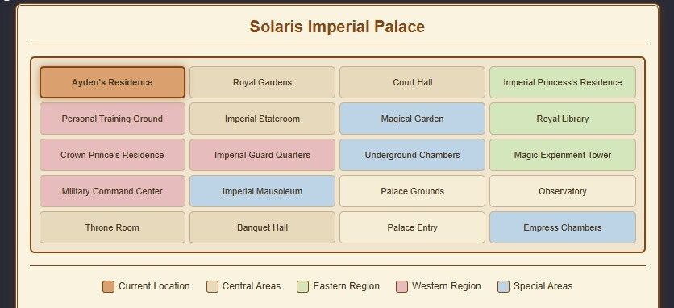Viewport: 674px width, 308px height.
Task: Choose the Personal Training Ground
Action: [112, 119]
